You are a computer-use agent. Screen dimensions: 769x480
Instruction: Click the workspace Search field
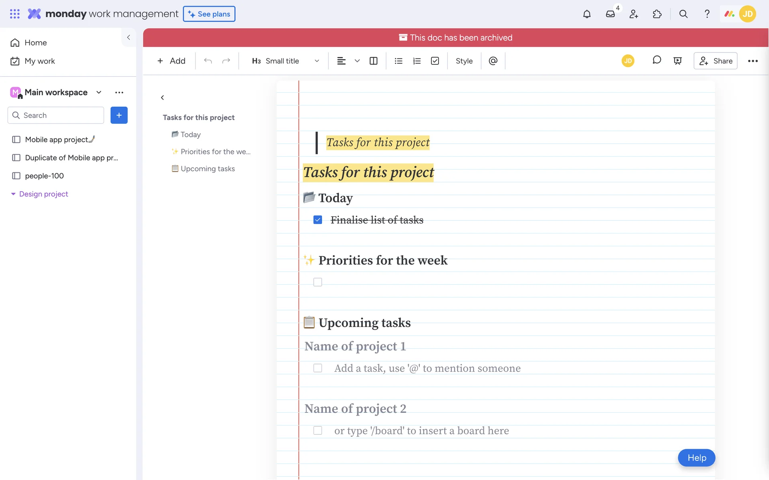[56, 115]
